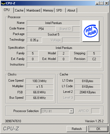
Task: Maximize the CPU-Z window
Action: [102, 3]
